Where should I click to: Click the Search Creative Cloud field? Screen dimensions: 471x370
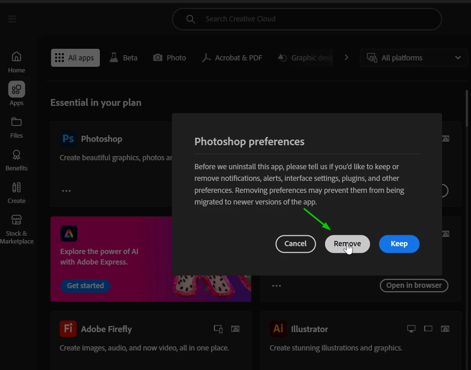click(x=307, y=19)
